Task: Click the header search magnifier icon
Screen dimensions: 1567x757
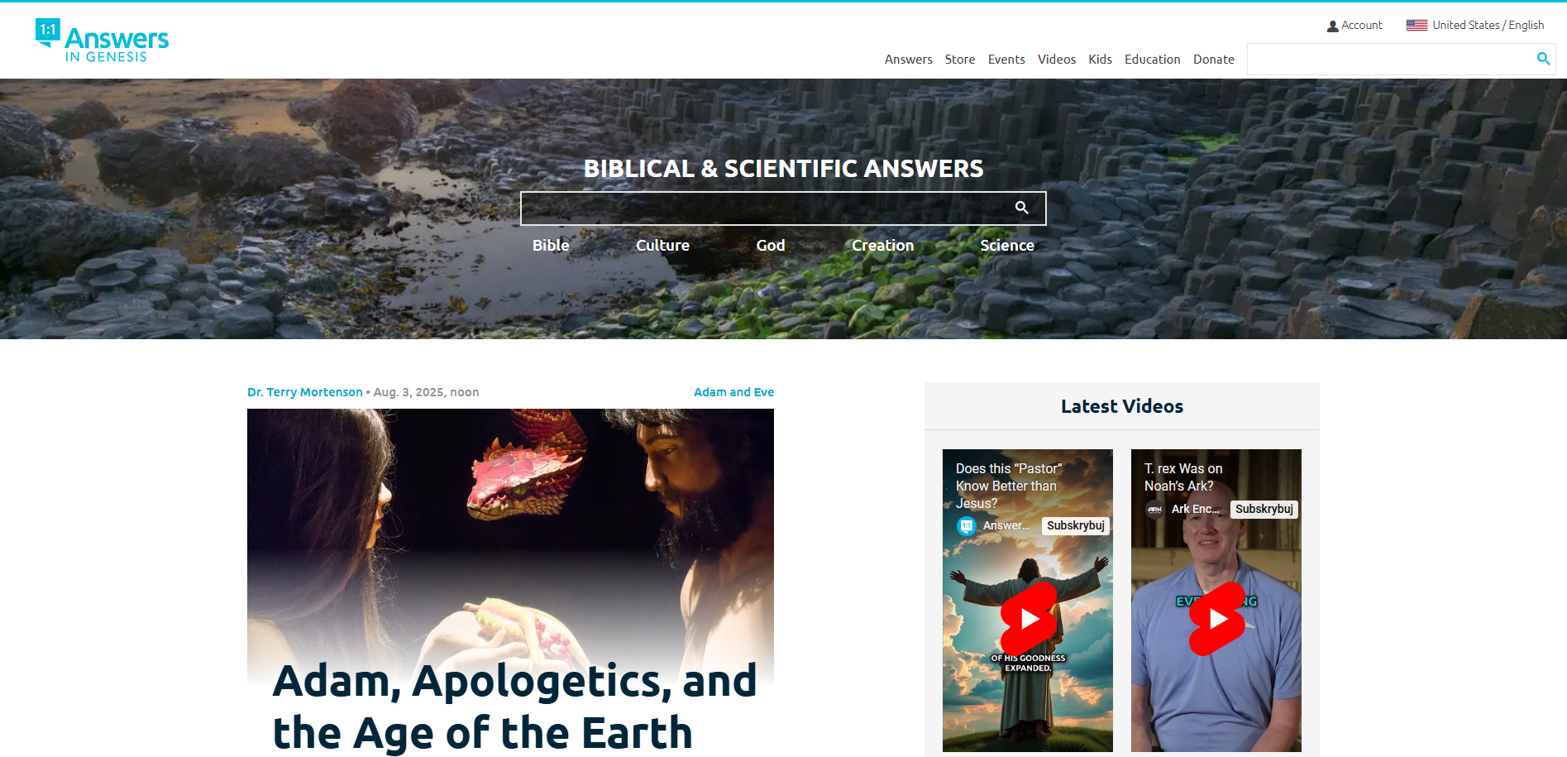Action: point(1543,59)
